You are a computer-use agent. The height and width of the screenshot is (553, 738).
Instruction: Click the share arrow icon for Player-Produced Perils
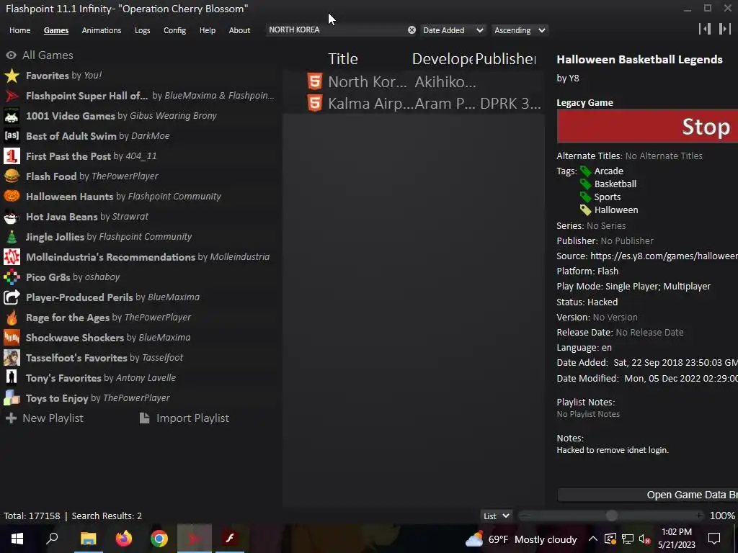point(12,297)
